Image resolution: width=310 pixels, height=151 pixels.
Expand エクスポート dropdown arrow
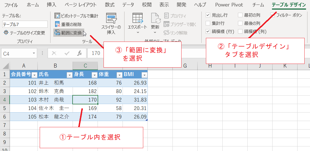(x=138, y=32)
